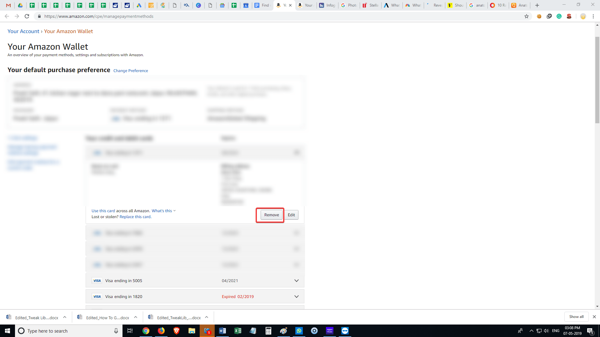Open Amazon Music from the taskbar
This screenshot has width=600, height=337.
click(x=330, y=331)
